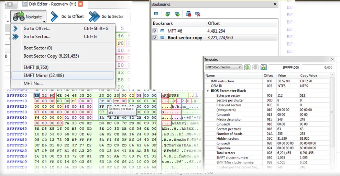The image size is (340, 176).
Task: Choose Boot Sector Copy (6,291,455) menu entry
Action: [x=51, y=56]
